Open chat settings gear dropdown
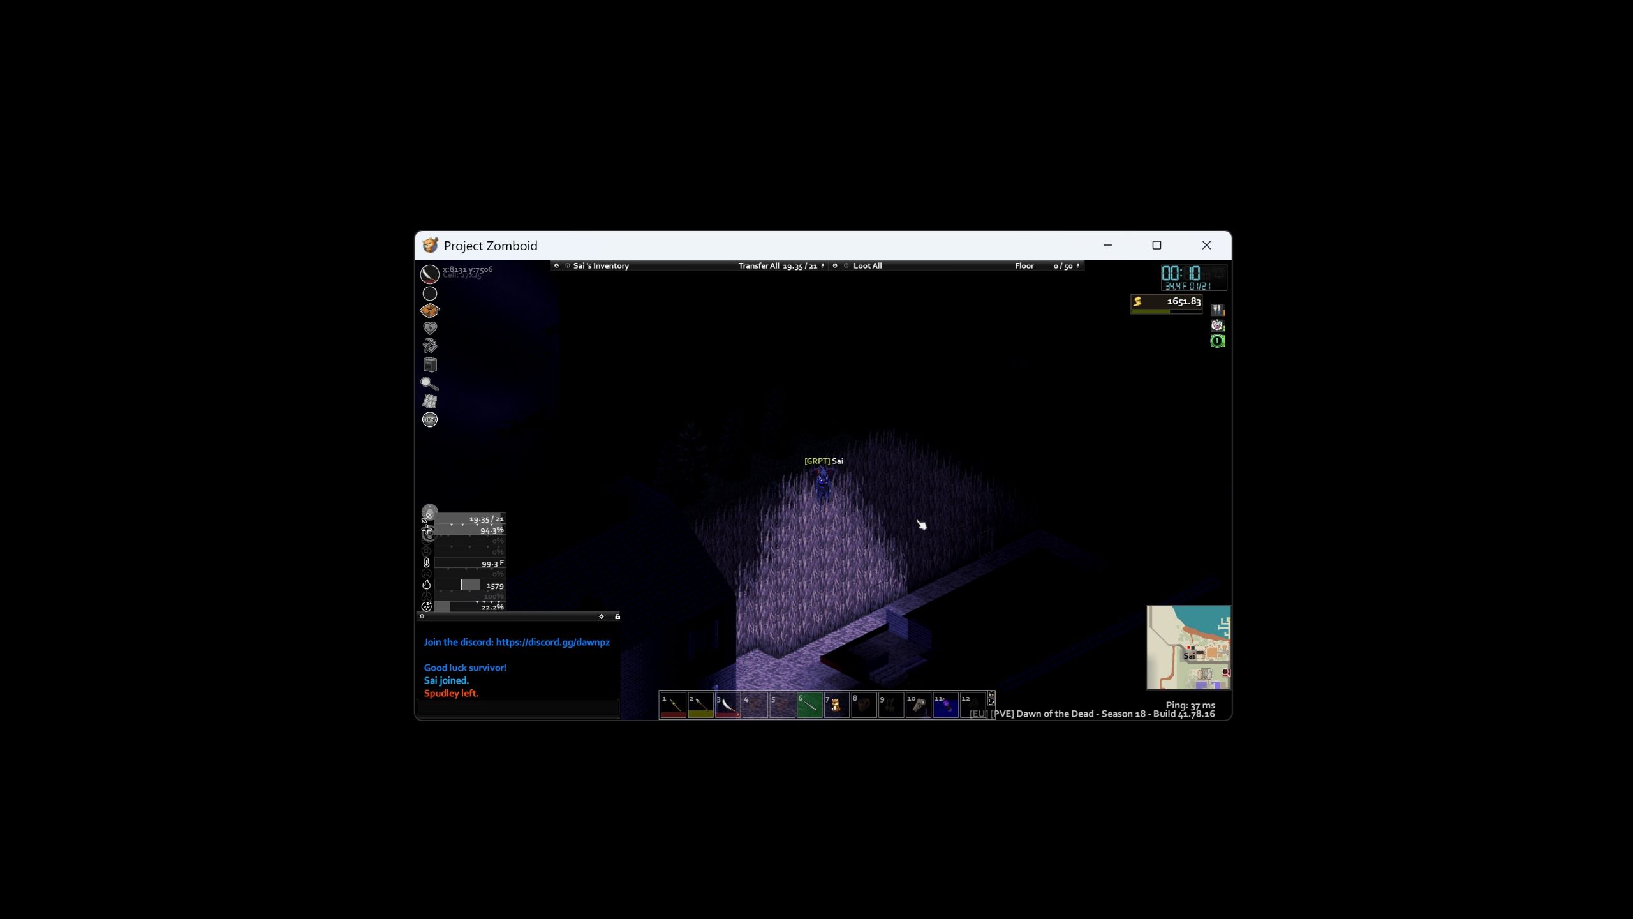The height and width of the screenshot is (919, 1633). [601, 616]
